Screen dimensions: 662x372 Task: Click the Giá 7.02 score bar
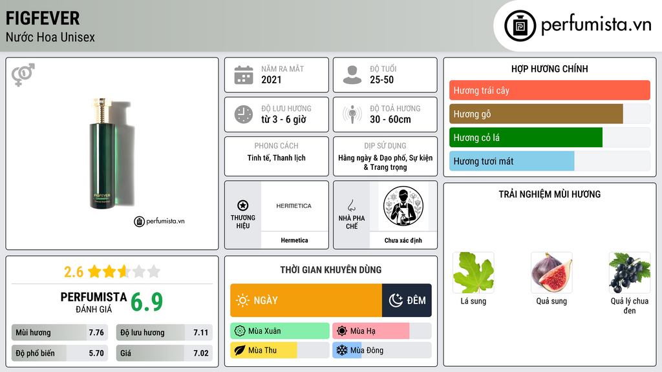click(x=164, y=353)
